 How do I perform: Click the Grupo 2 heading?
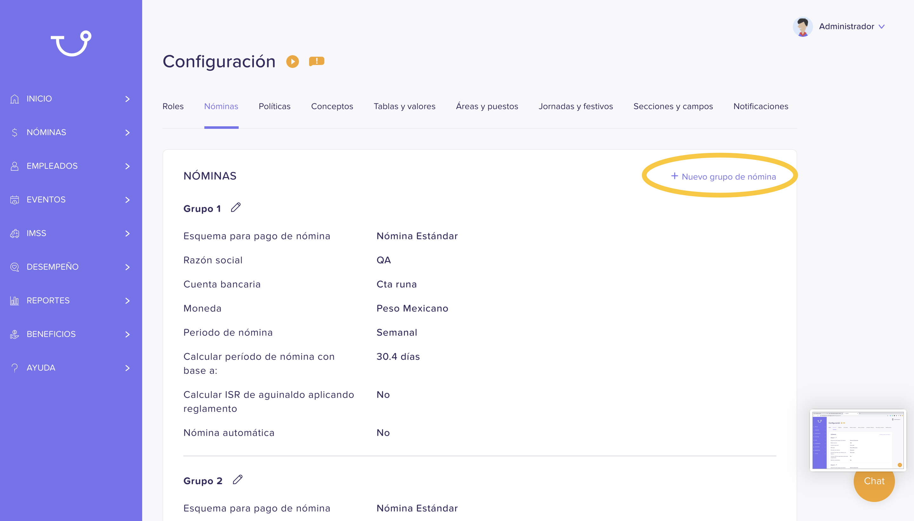(203, 481)
